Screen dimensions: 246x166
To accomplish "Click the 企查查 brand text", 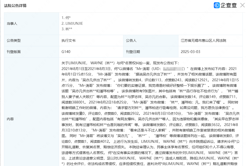I will (229, 5).
